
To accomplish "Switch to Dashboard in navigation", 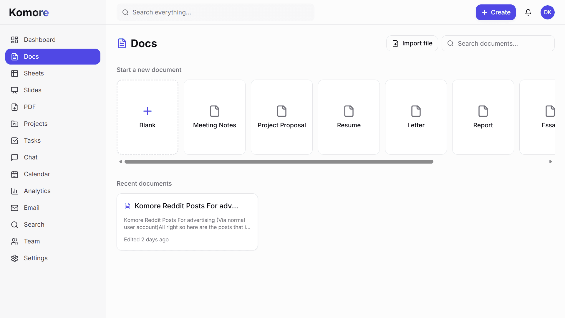I will point(39,39).
